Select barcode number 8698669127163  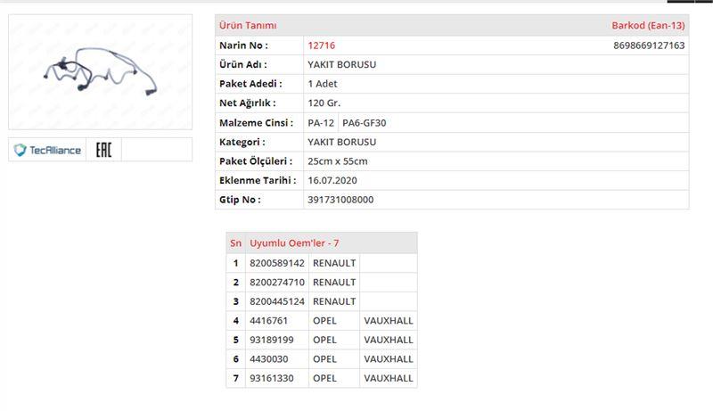click(649, 45)
